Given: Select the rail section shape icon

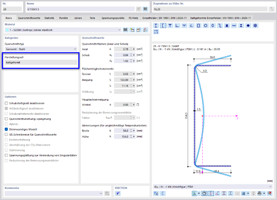Looking at the screenshot, I should 227,26.
